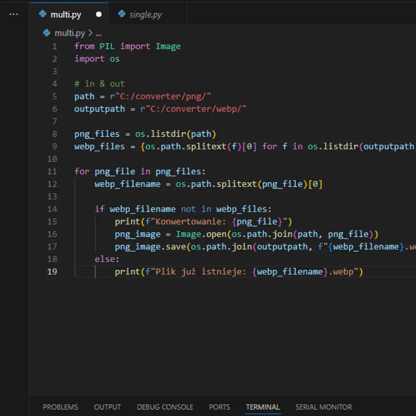
Task: Click the '# in & out' comment
Action: 99,84
